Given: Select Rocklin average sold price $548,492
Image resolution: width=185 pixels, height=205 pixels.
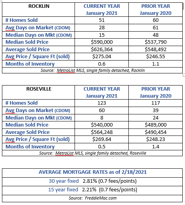Looking at the screenshot, I should tap(156, 50).
